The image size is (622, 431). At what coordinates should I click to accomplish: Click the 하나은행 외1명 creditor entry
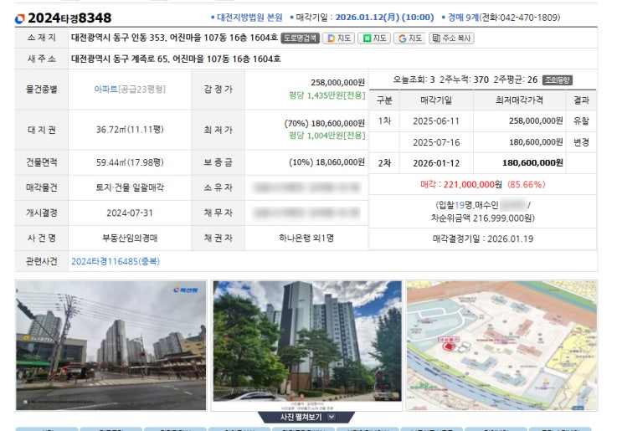point(306,238)
